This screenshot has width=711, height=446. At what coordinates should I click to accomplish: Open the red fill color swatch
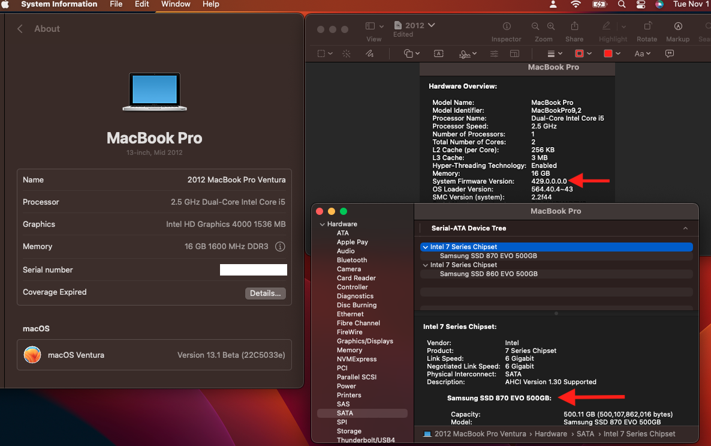(608, 53)
